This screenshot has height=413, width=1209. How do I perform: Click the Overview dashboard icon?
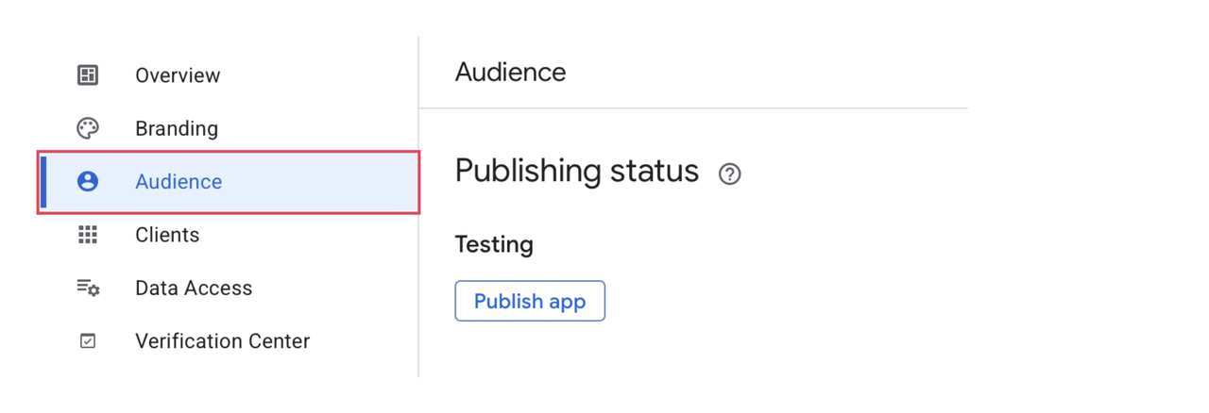pos(88,75)
